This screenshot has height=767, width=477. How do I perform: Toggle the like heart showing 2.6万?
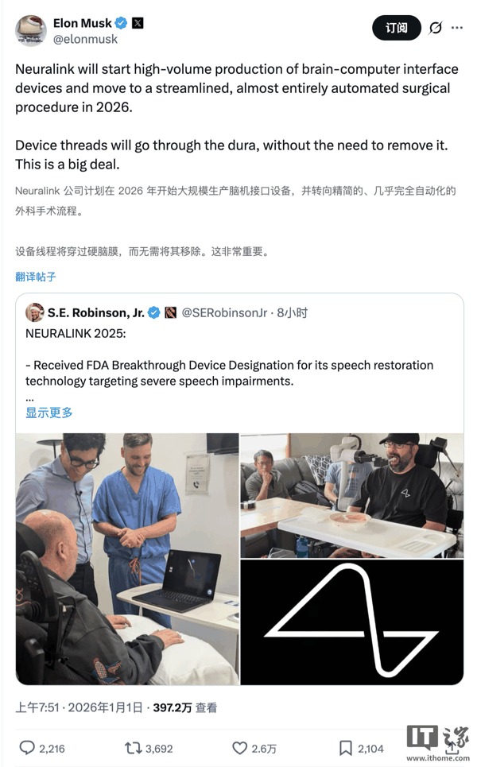pos(239,748)
